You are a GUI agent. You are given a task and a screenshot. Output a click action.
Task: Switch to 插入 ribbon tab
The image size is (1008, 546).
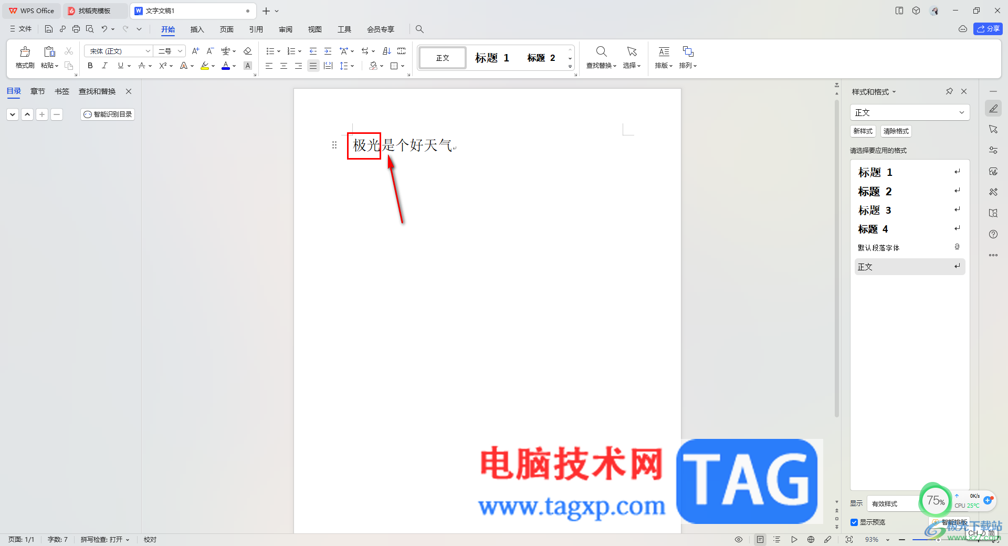pos(197,29)
